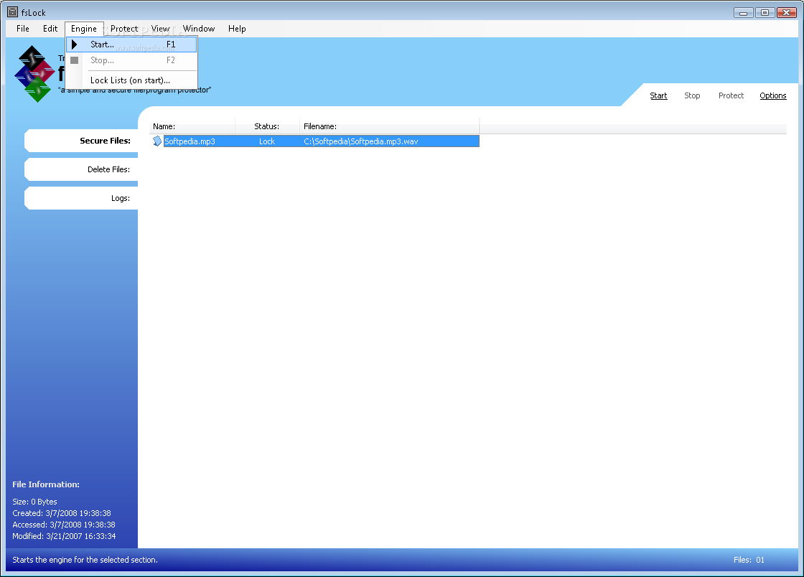Click the fsLock title bar app icon
The width and height of the screenshot is (804, 577).
(12, 11)
